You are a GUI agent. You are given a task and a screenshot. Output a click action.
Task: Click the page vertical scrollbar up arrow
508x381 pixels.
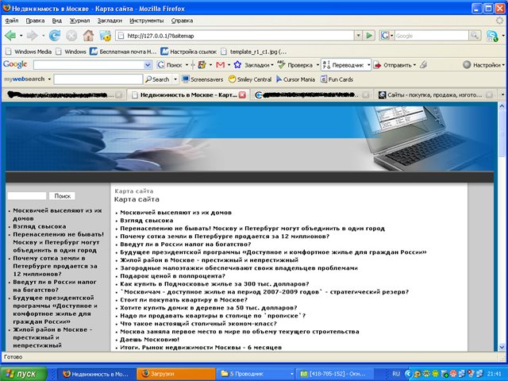[x=502, y=106]
